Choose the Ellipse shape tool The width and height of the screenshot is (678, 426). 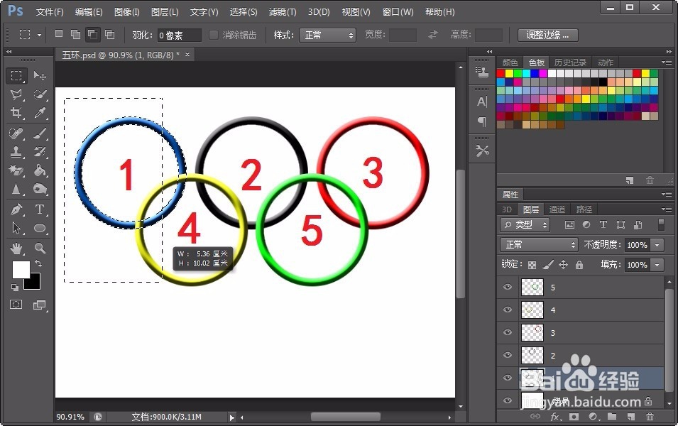click(x=40, y=228)
